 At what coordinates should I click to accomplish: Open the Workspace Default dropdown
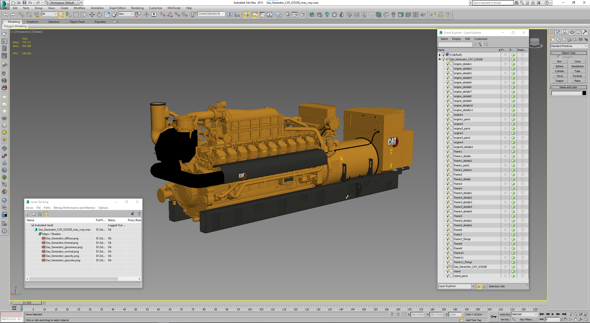[64, 3]
